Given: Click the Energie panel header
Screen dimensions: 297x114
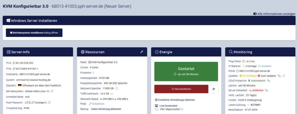Looking at the screenshot, I should coord(186,52).
